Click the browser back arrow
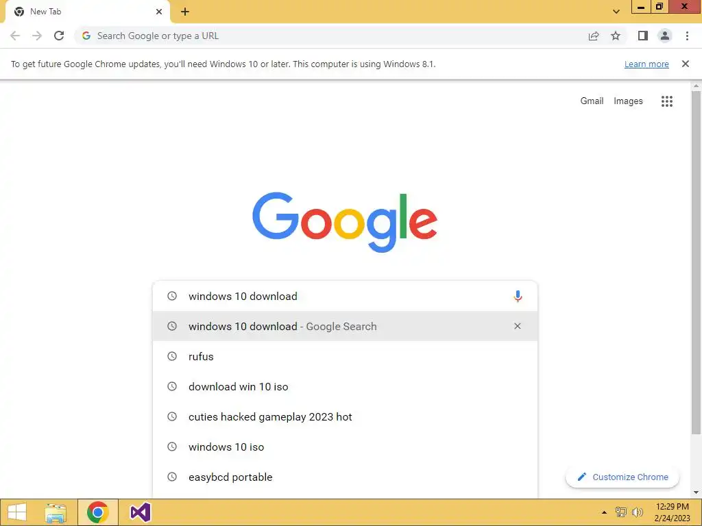 tap(15, 36)
